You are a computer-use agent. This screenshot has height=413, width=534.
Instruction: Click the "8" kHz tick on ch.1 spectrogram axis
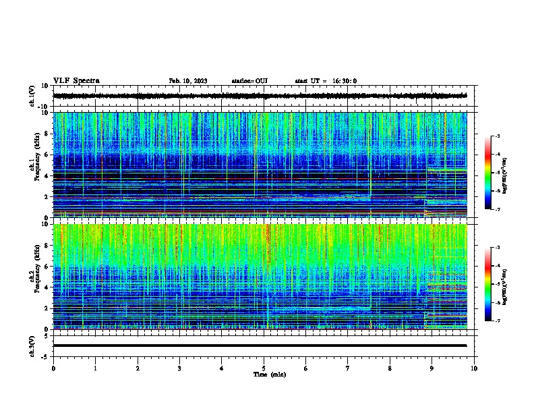pyautogui.click(x=47, y=134)
